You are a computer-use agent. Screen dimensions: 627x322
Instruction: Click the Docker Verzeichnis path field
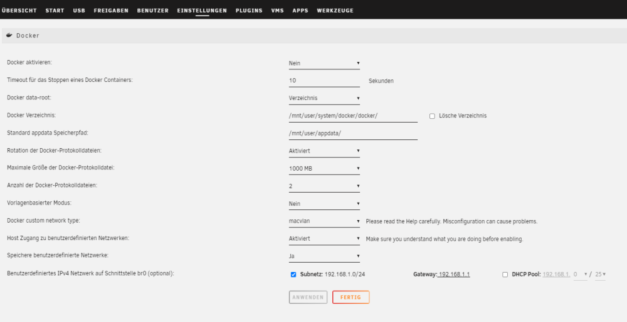pos(353,116)
